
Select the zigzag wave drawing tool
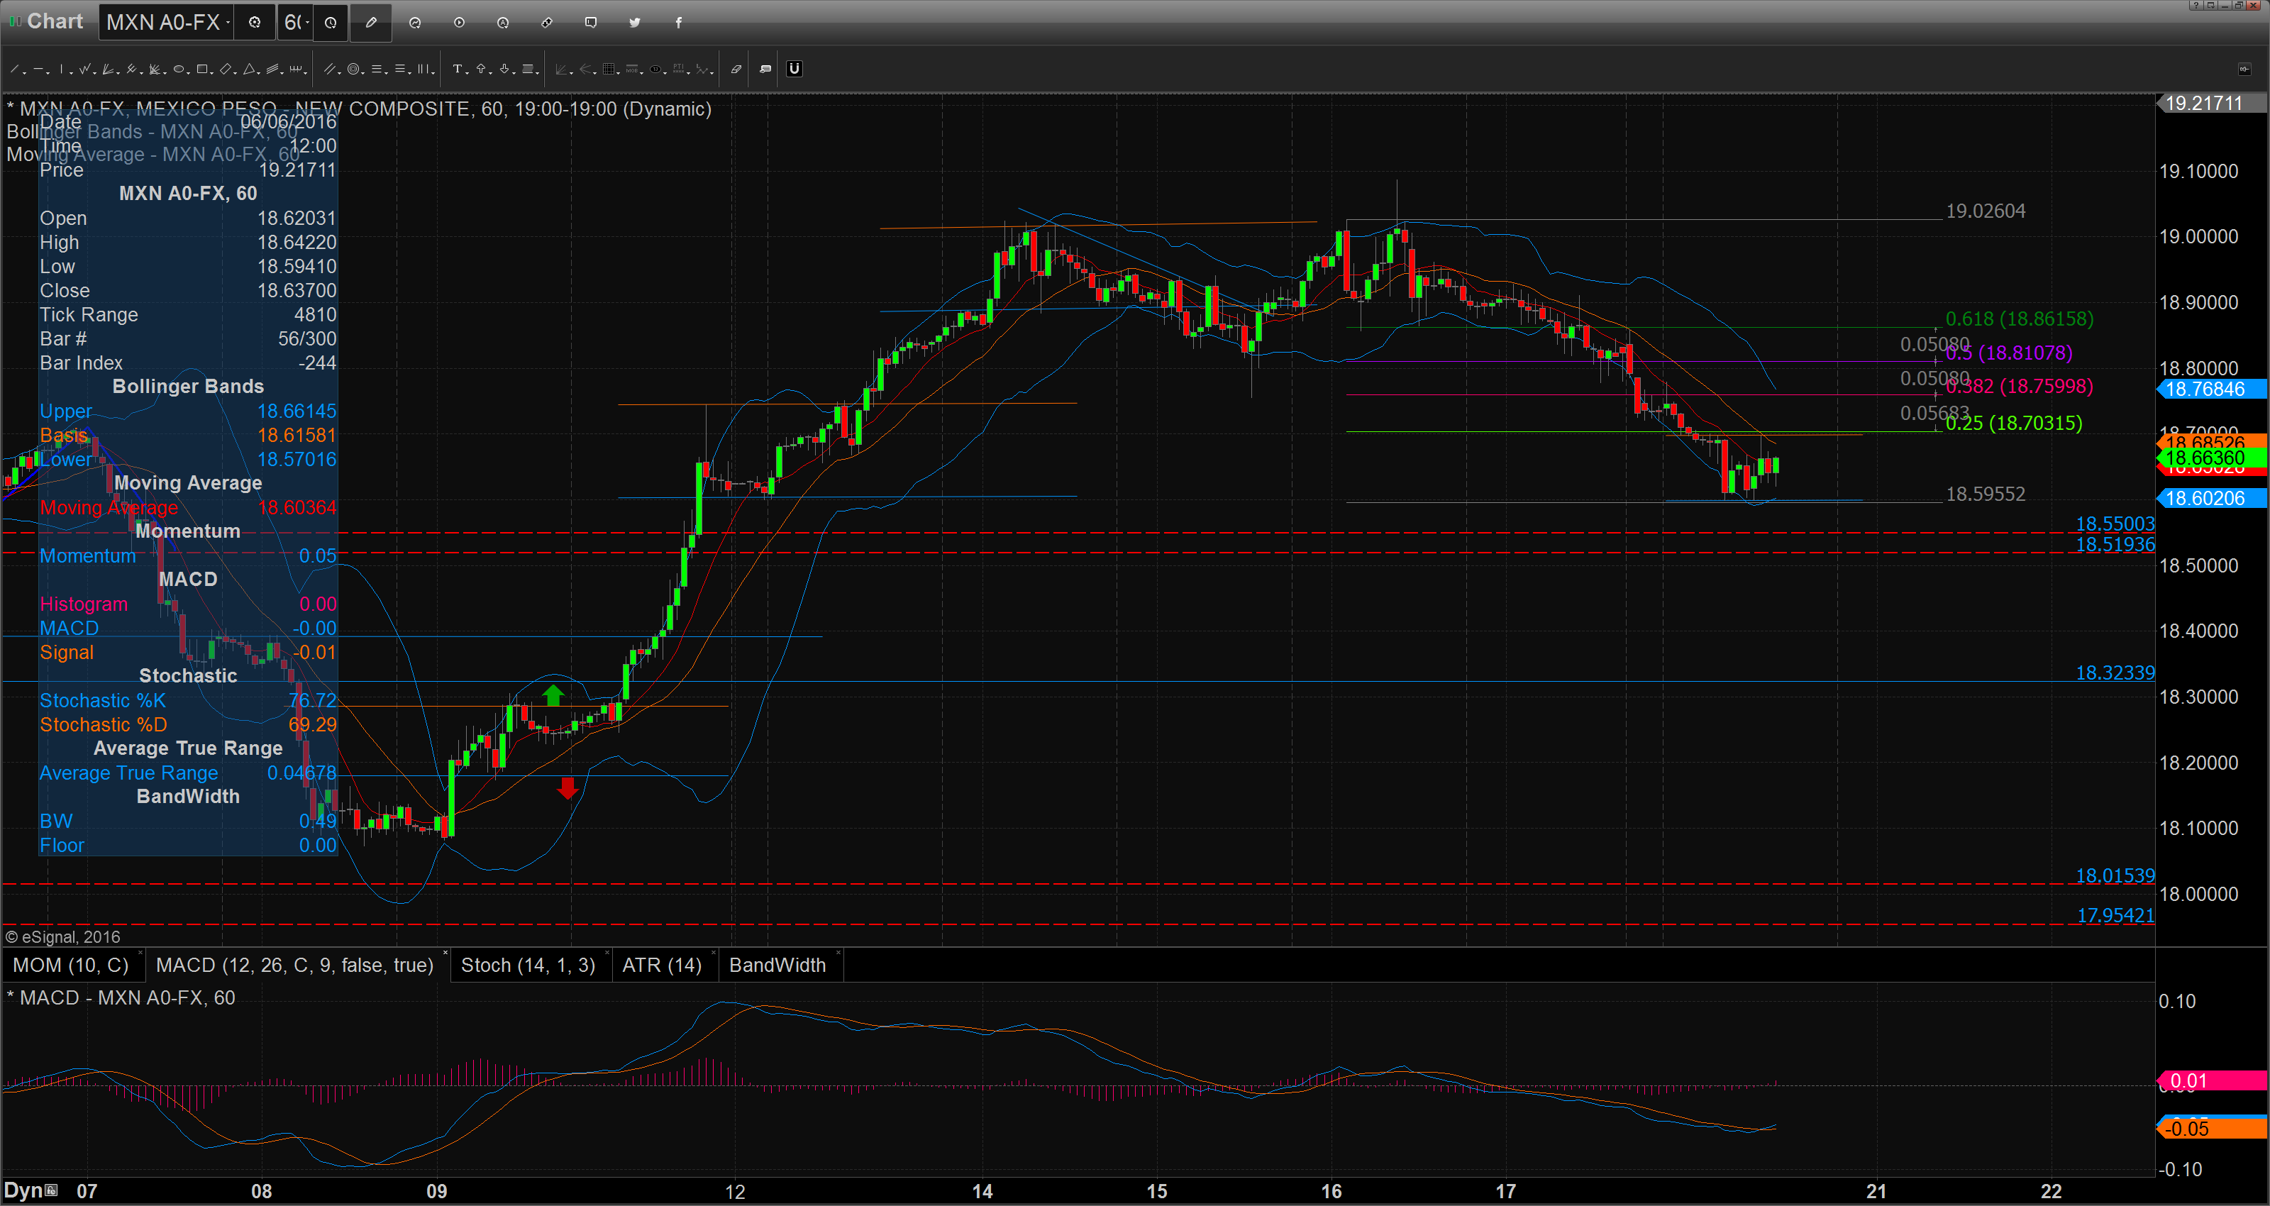84,69
